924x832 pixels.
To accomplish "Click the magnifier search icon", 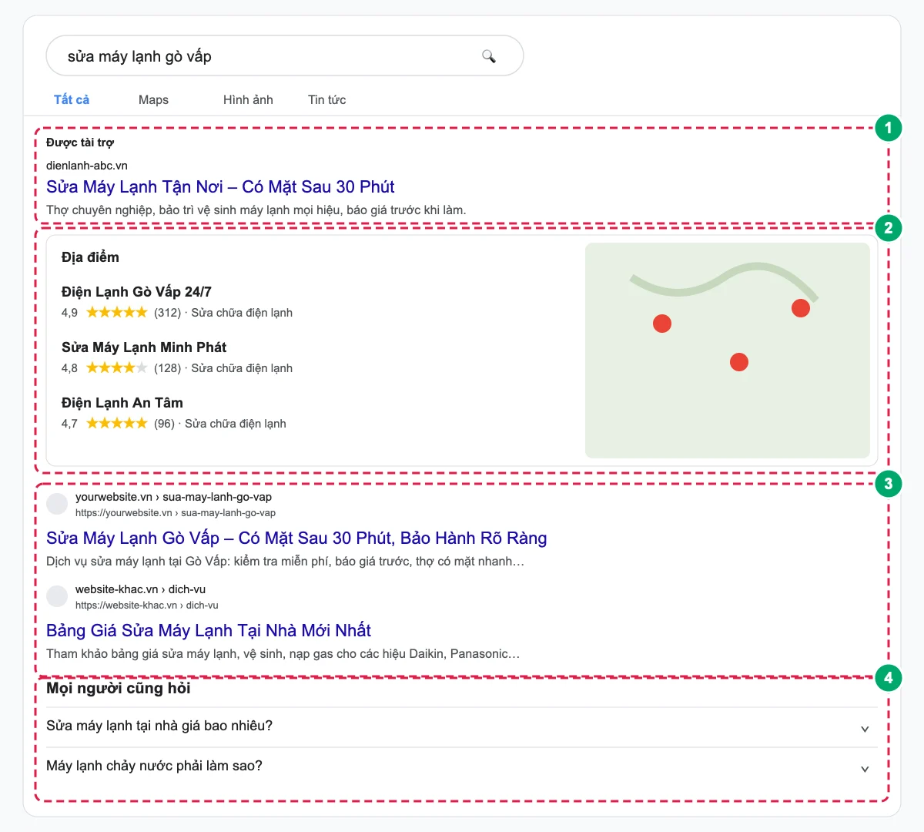I will [x=489, y=56].
